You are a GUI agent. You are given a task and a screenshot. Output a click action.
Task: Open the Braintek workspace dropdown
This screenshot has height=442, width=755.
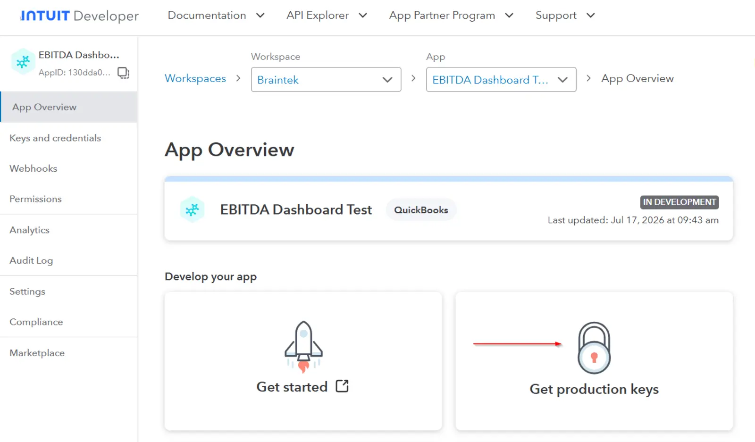[326, 80]
